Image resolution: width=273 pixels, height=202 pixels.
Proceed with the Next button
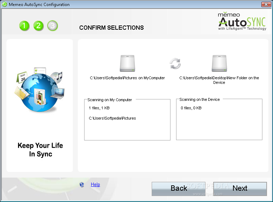click(240, 189)
